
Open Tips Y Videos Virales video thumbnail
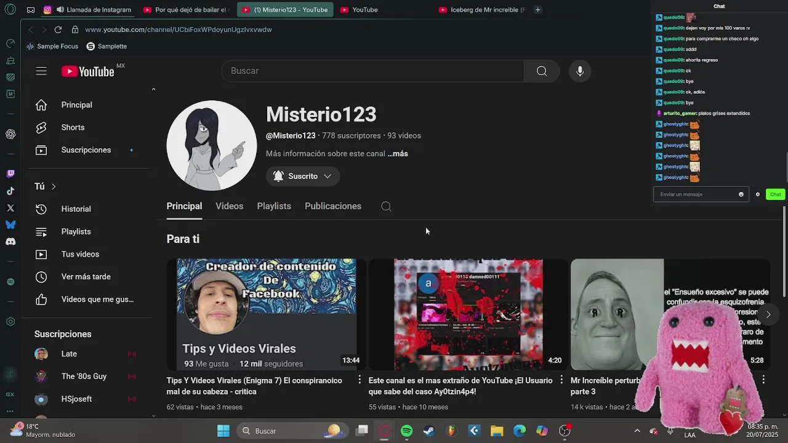click(267, 314)
